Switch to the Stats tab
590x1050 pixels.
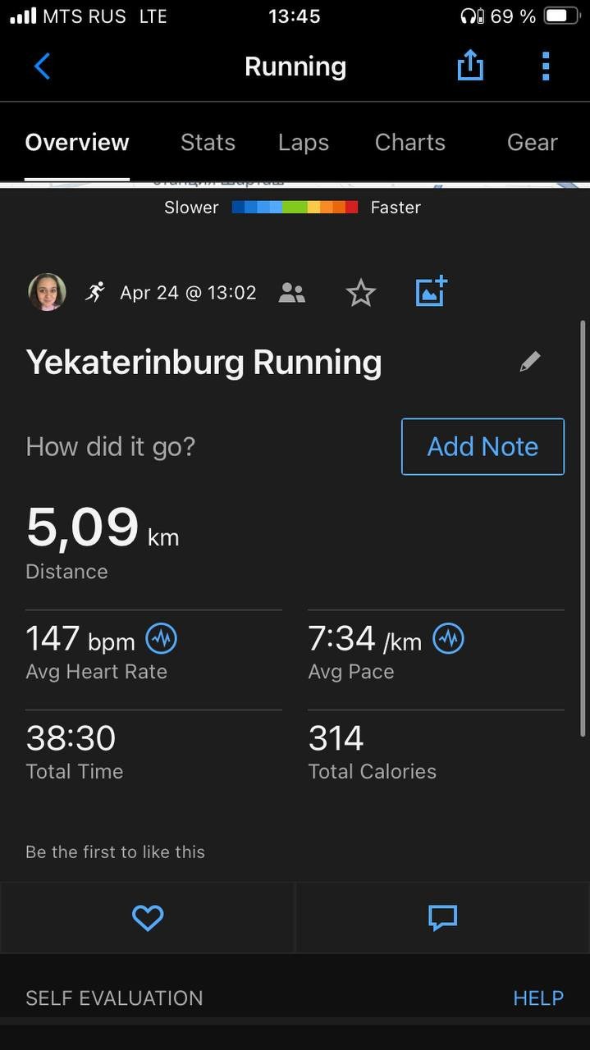point(208,143)
